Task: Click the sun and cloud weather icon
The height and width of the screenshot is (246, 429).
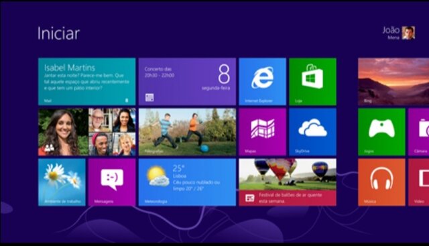Action: 158,176
